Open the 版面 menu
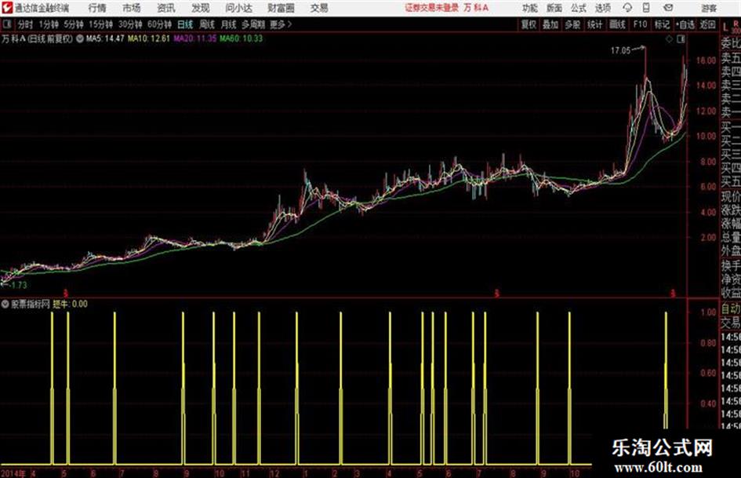The width and height of the screenshot is (741, 478). (x=554, y=8)
